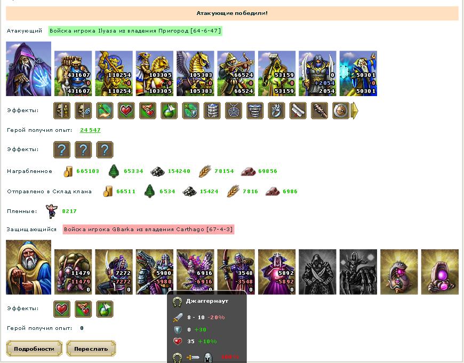Click the mace weapon effect icon
The width and height of the screenshot is (464, 363).
(x=319, y=111)
